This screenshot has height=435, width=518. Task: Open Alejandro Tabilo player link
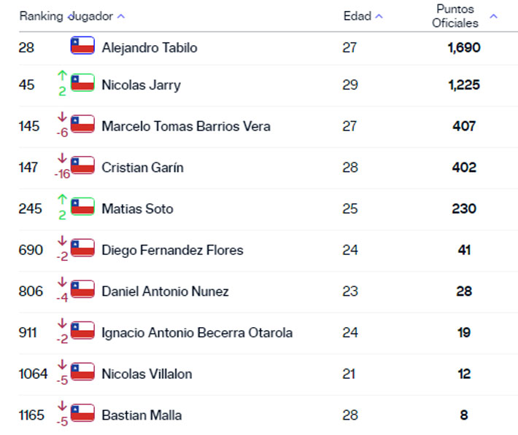tap(150, 48)
